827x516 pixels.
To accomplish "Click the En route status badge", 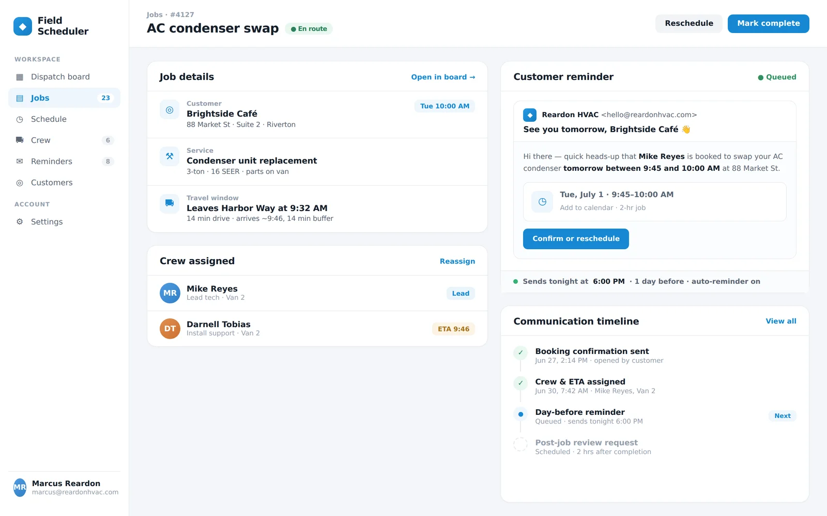I will (309, 29).
